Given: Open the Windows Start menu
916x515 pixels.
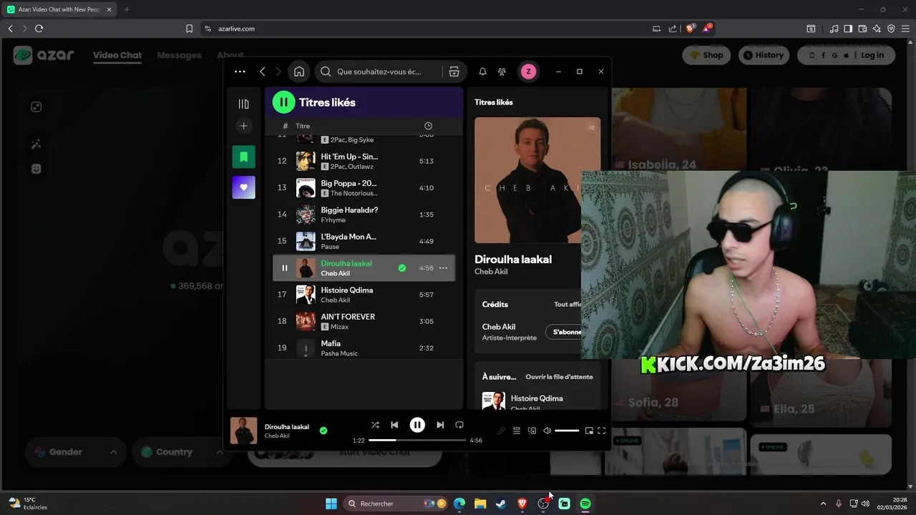Looking at the screenshot, I should click(331, 504).
